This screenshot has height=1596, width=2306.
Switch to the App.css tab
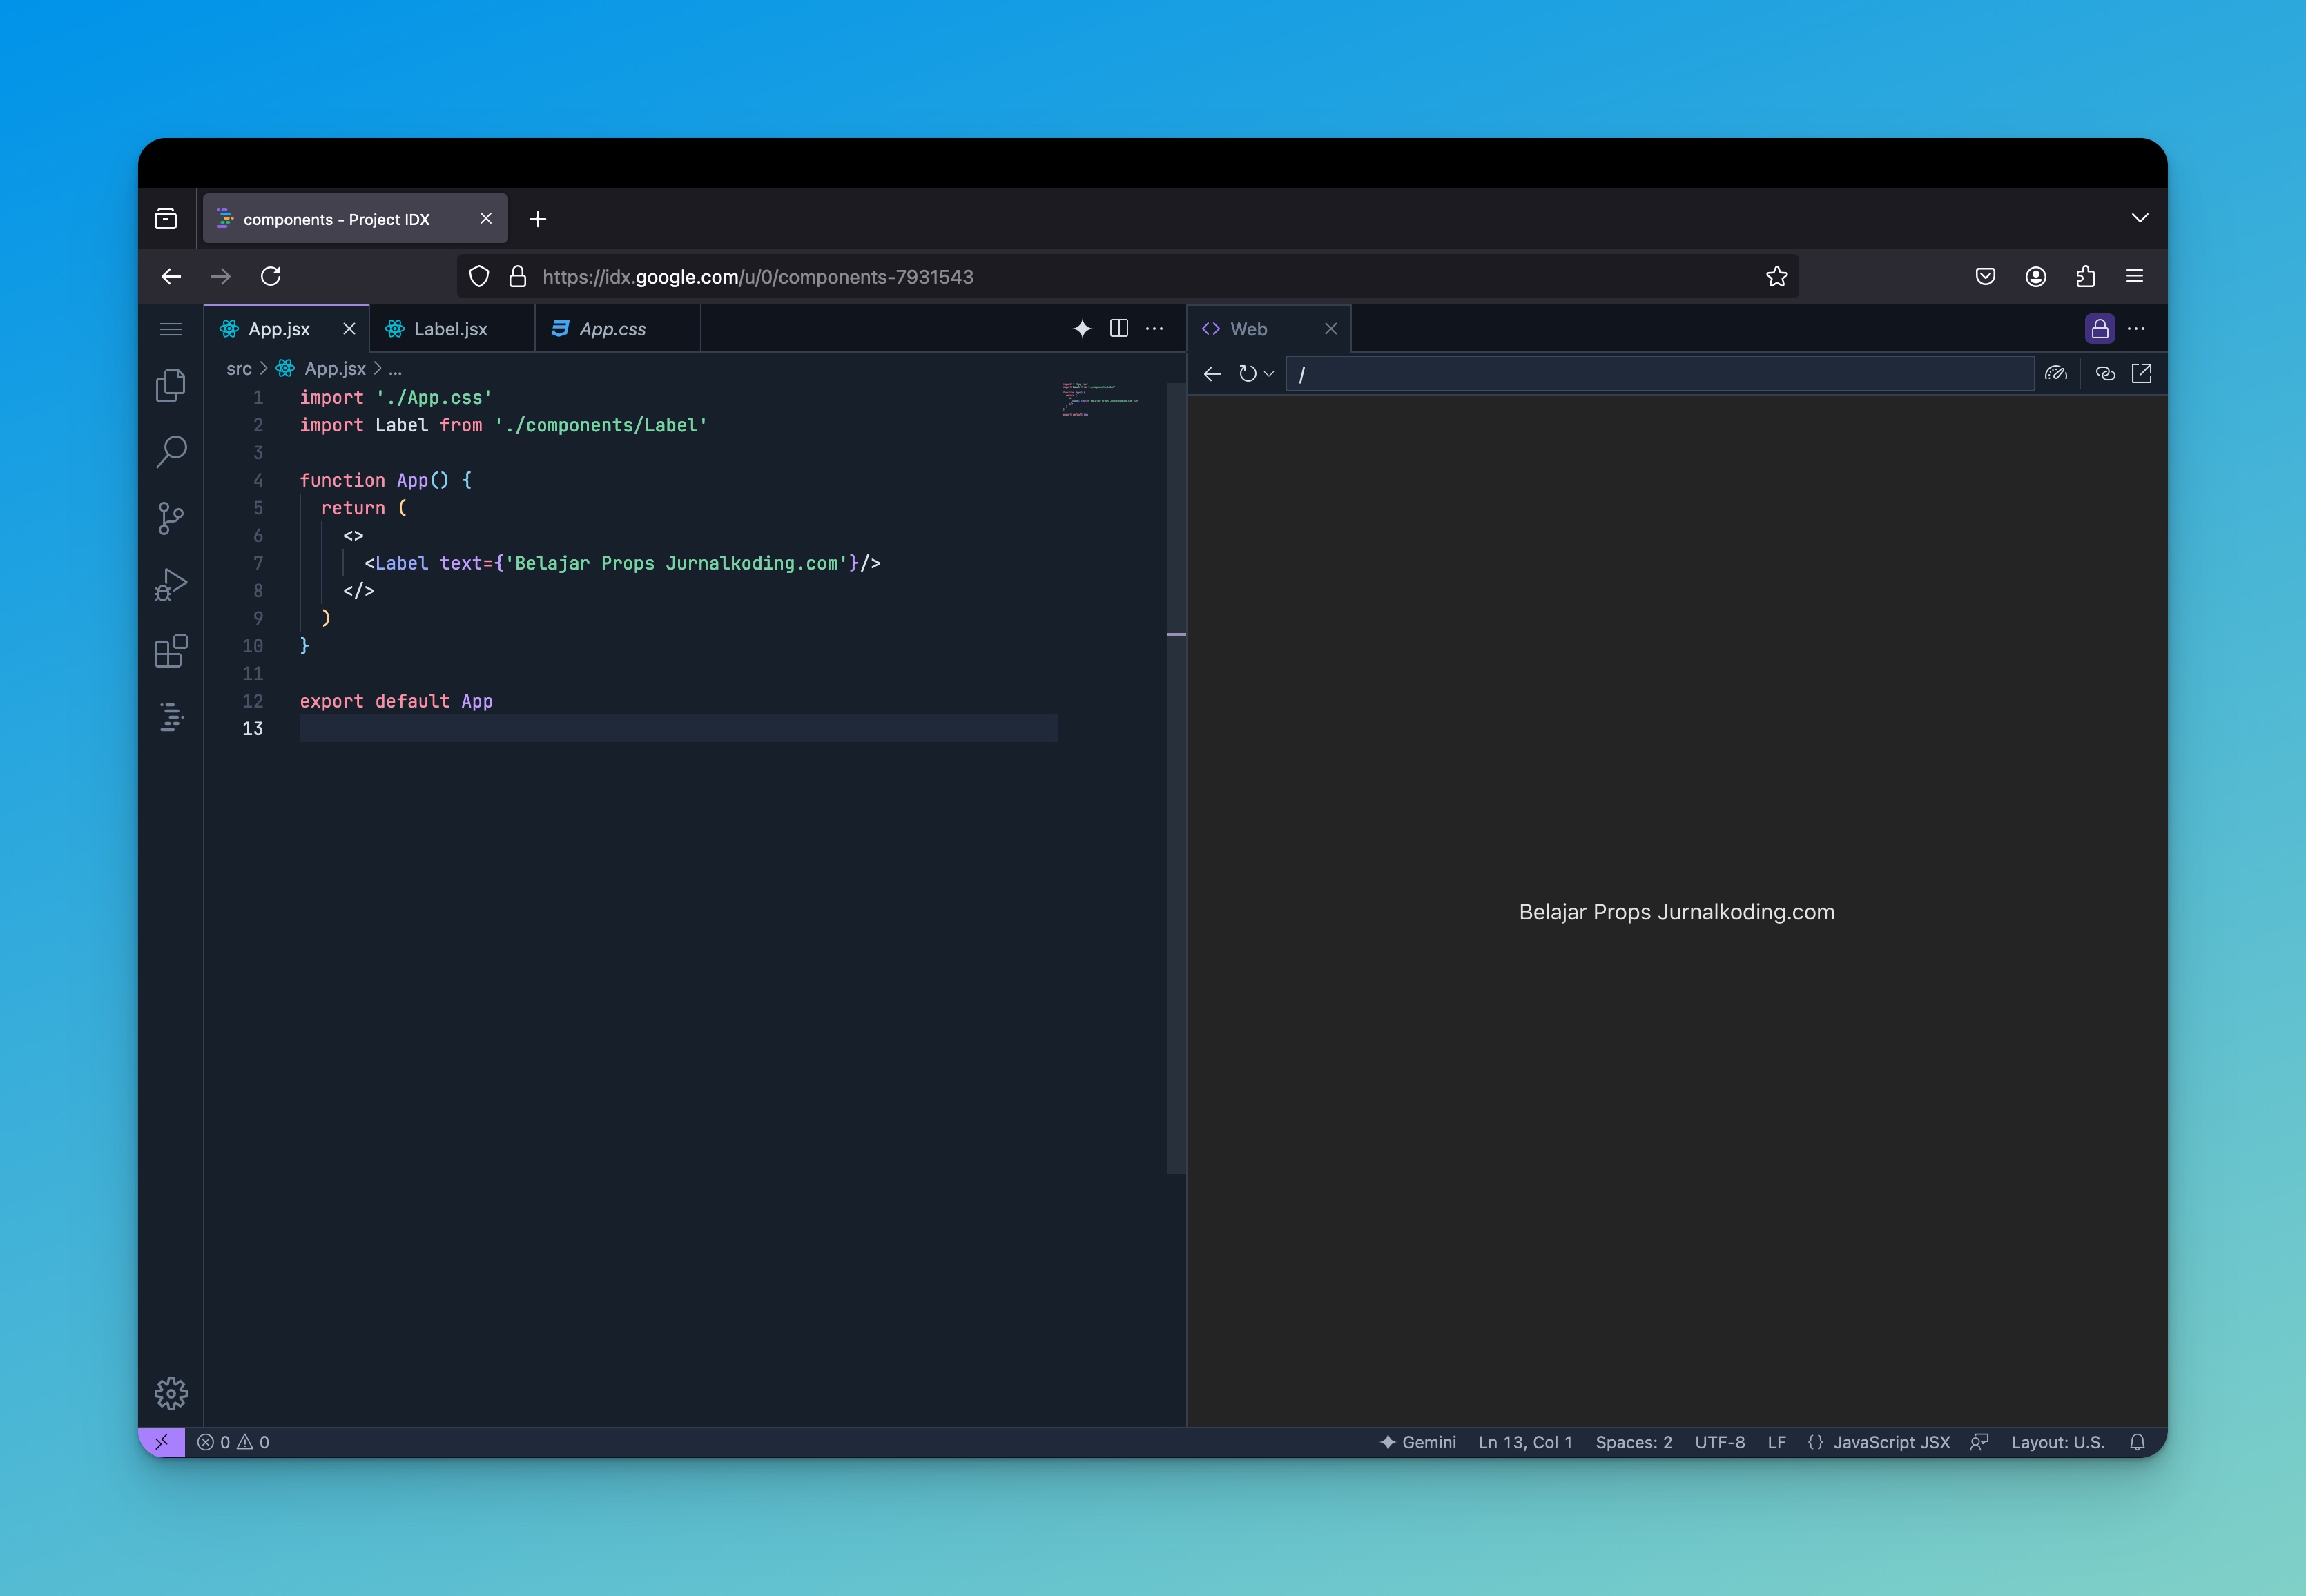click(612, 329)
